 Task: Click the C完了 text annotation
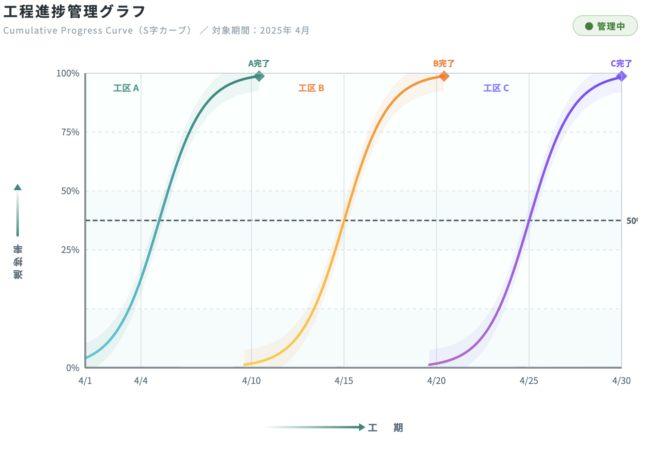click(x=621, y=63)
